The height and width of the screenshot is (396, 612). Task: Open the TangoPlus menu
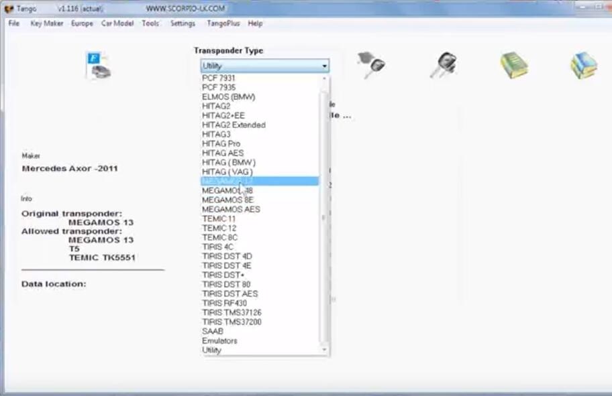(223, 23)
